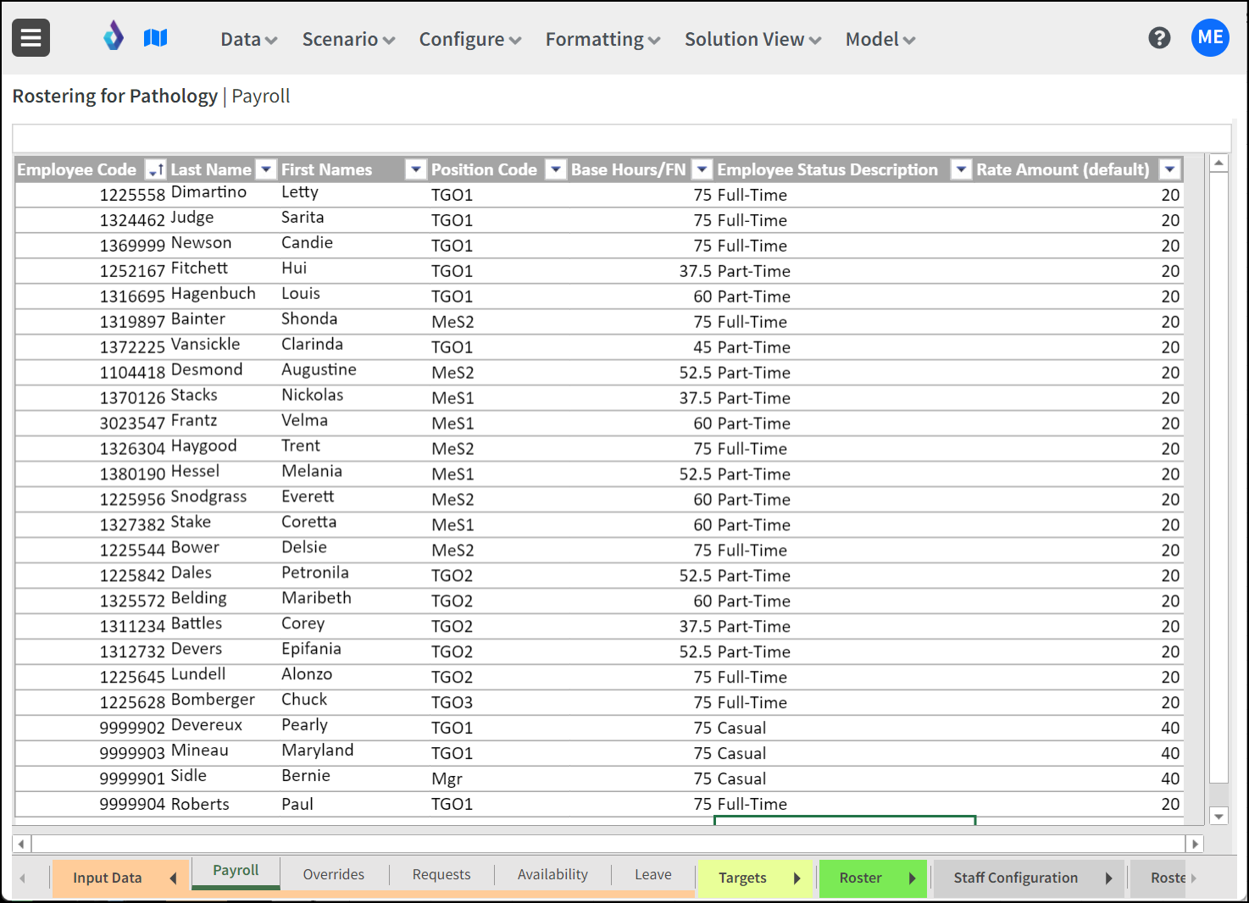Viewport: 1249px width, 903px height.
Task: Select the last name cell Hagenbuch
Action: [224, 295]
